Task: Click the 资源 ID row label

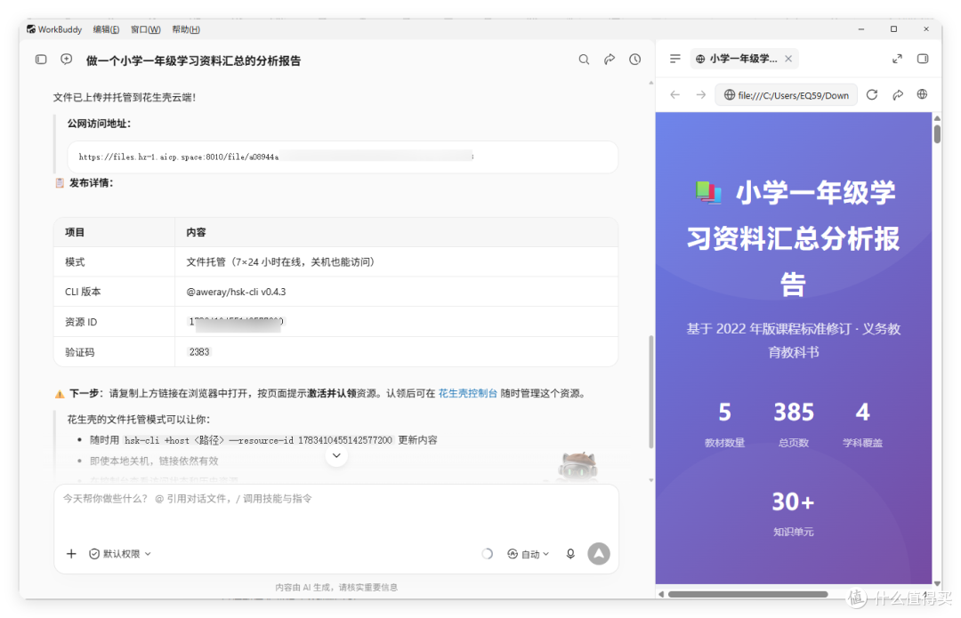Action: point(81,322)
